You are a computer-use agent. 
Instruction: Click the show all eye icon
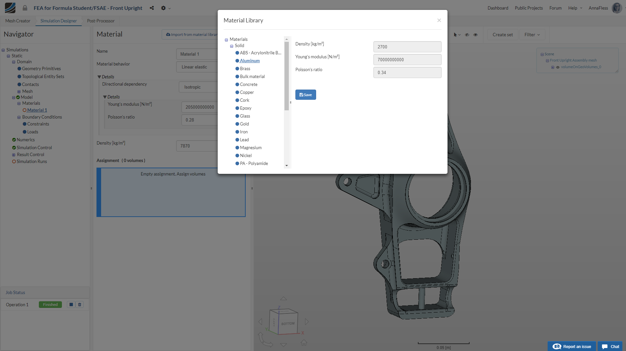[476, 35]
